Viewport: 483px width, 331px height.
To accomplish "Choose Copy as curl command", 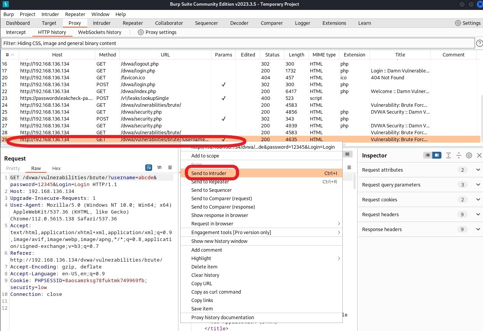I will [x=262, y=292].
